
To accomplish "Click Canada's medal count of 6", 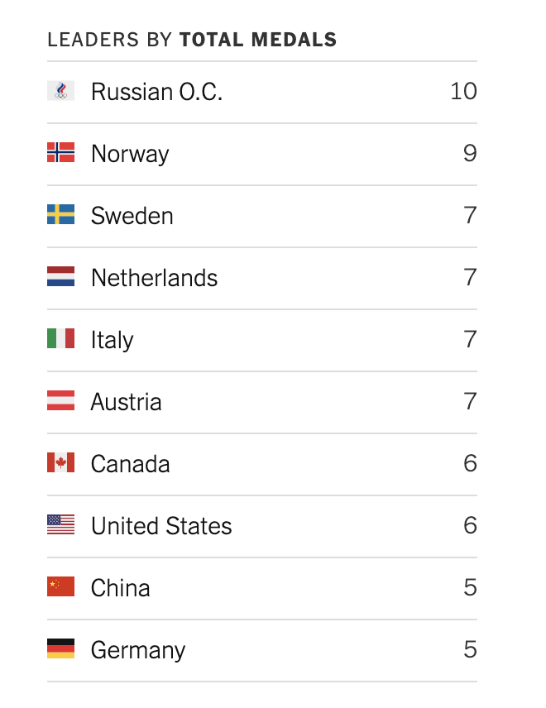I will [x=470, y=463].
